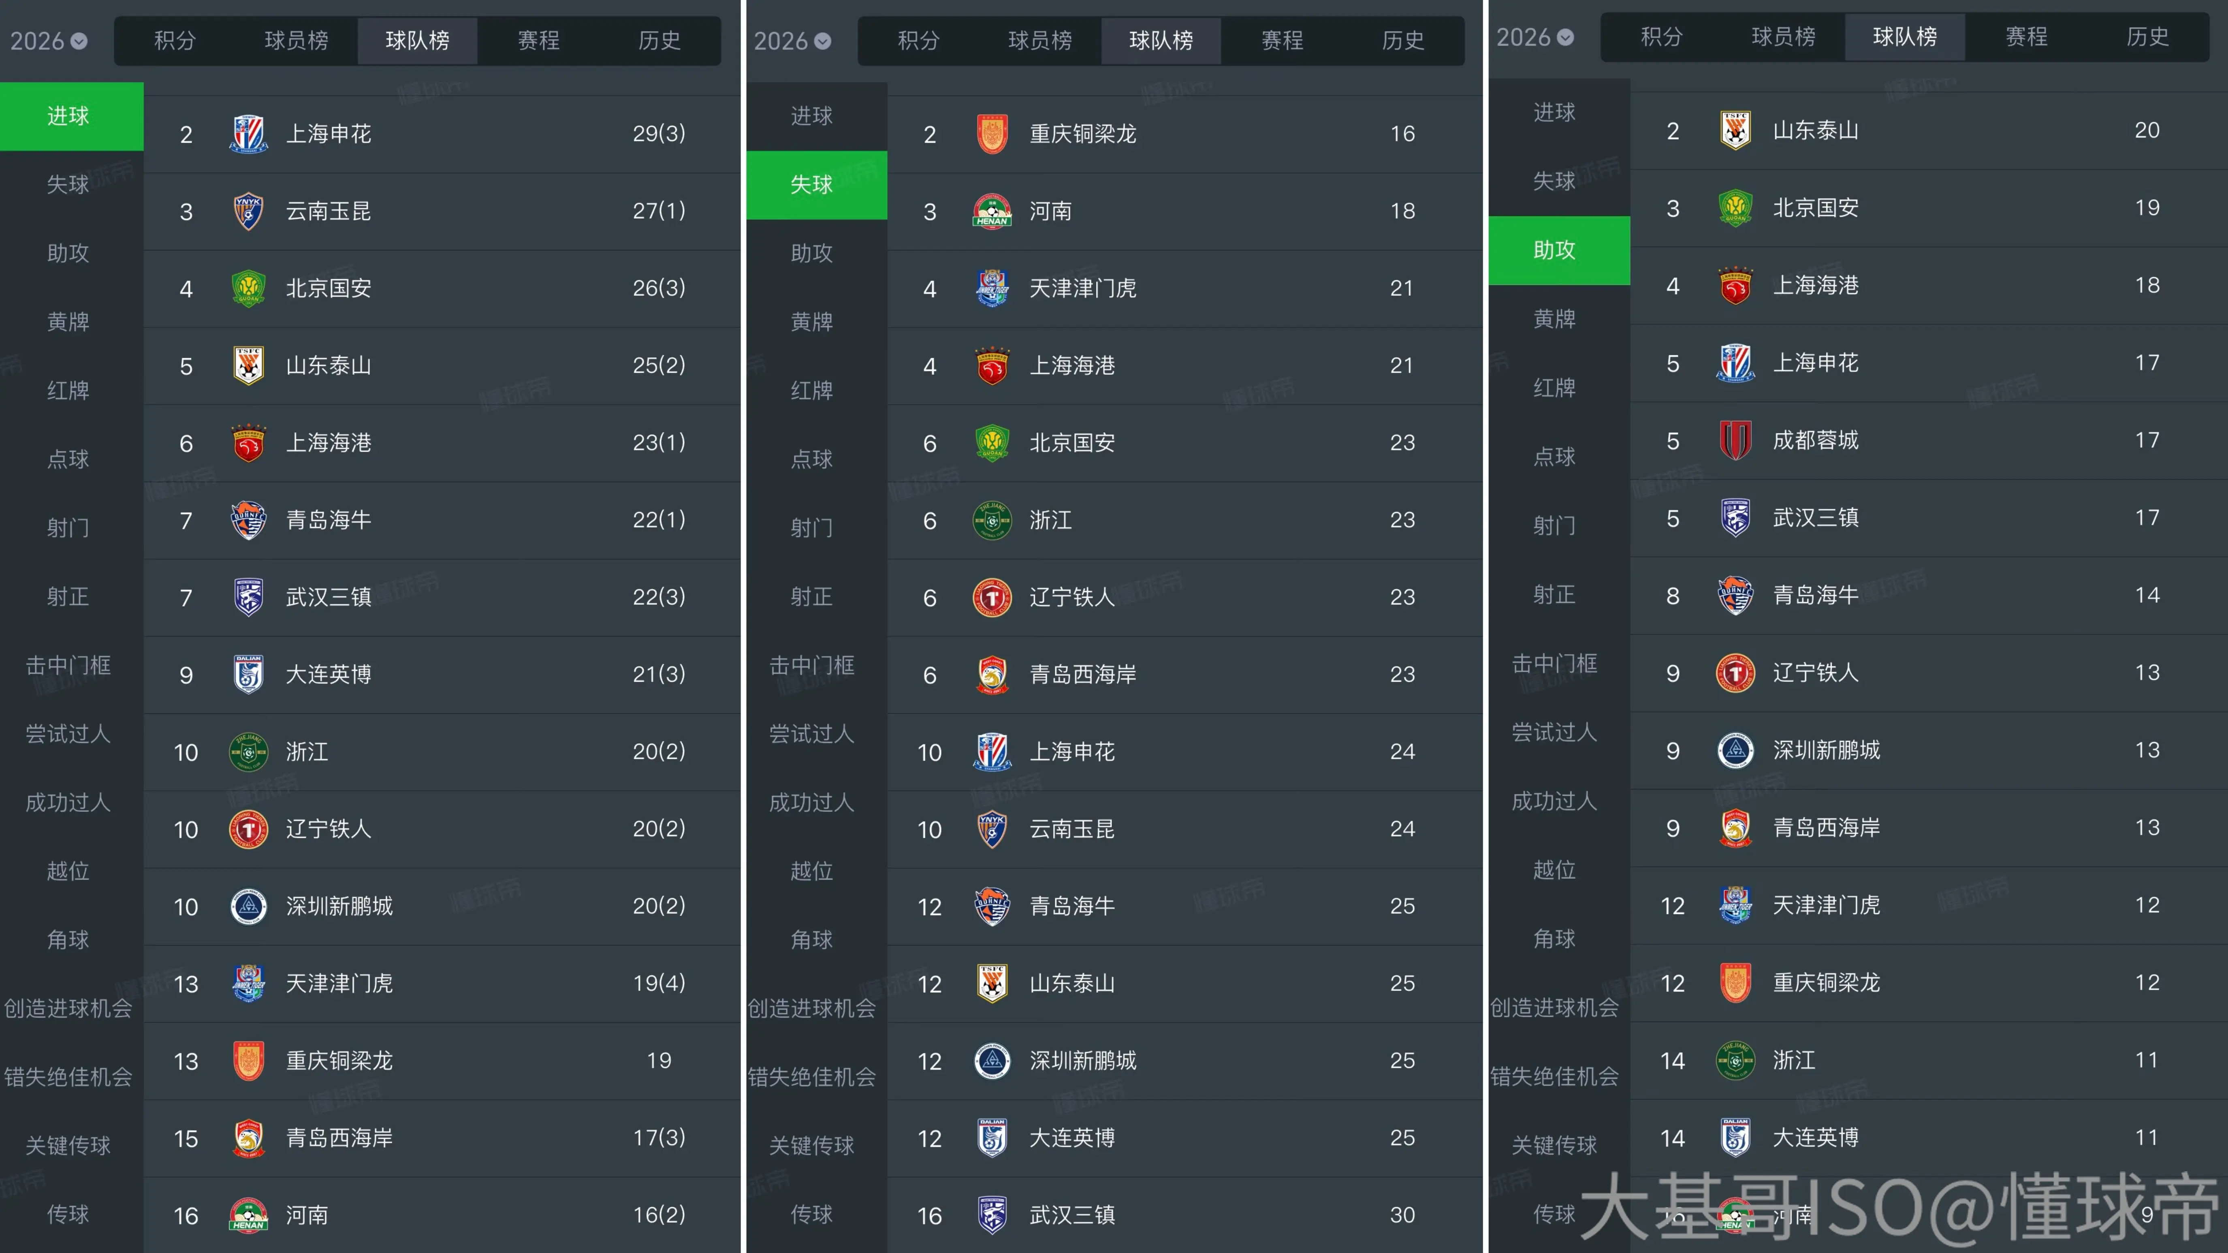Click the Henan club logo in conceded list
This screenshot has height=1253, width=2228.
[992, 211]
